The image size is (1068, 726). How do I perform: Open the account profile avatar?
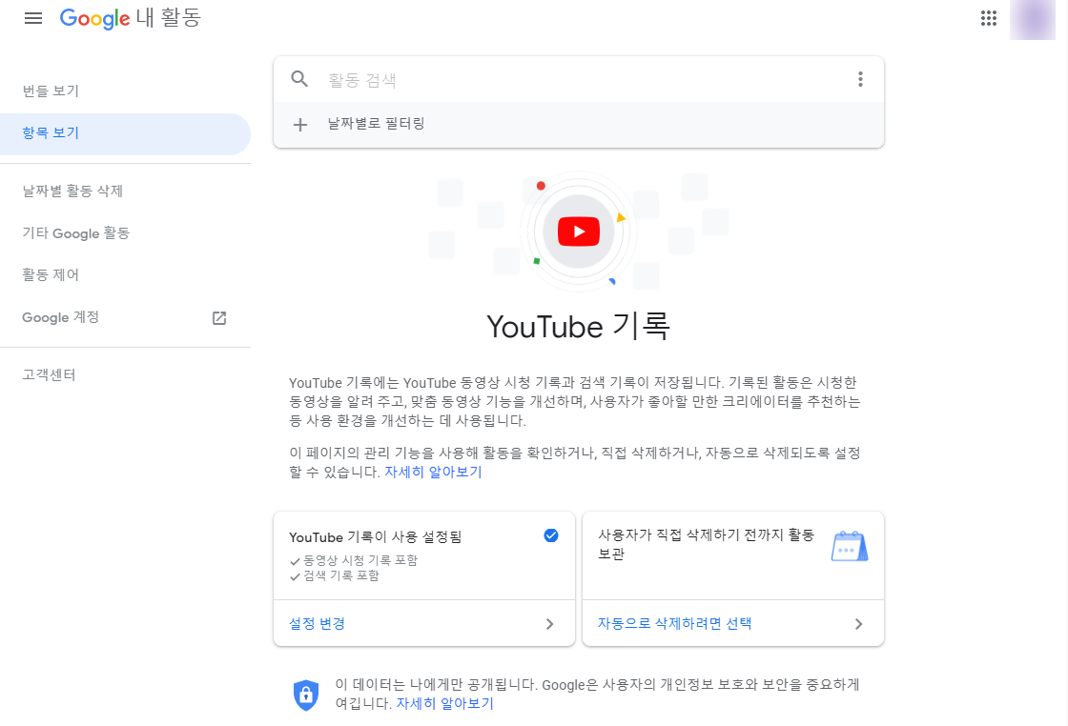[x=1033, y=19]
